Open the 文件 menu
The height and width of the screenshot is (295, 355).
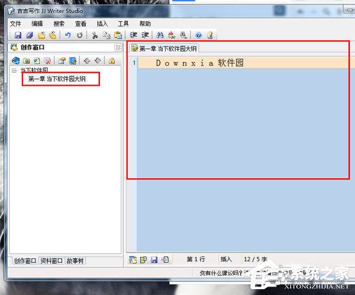15,24
